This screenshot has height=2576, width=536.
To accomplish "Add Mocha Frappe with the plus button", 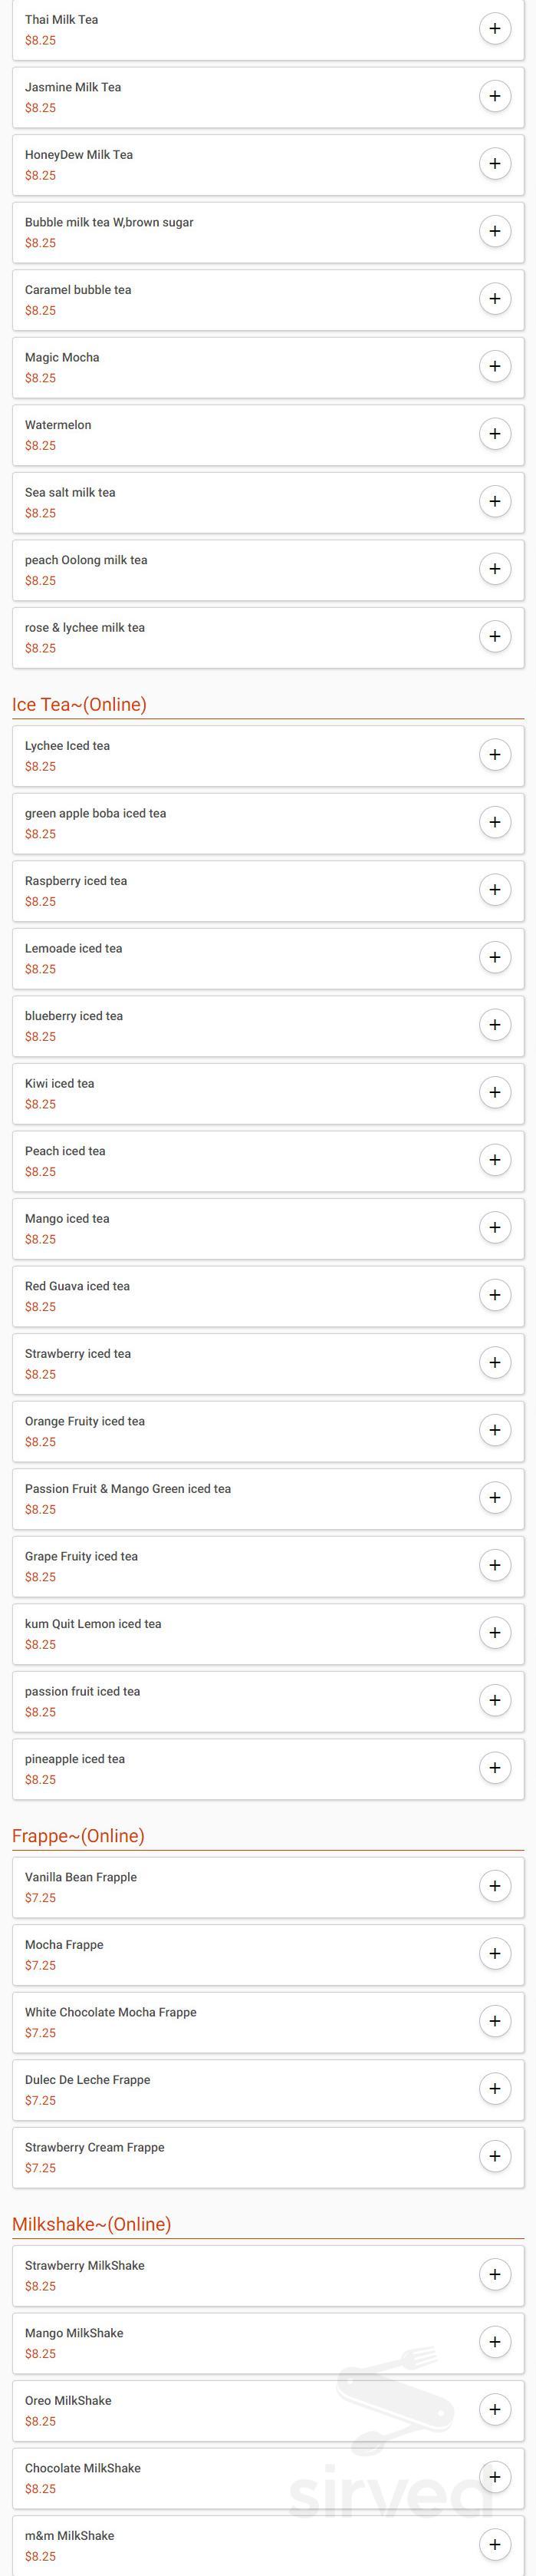I will click(495, 1953).
